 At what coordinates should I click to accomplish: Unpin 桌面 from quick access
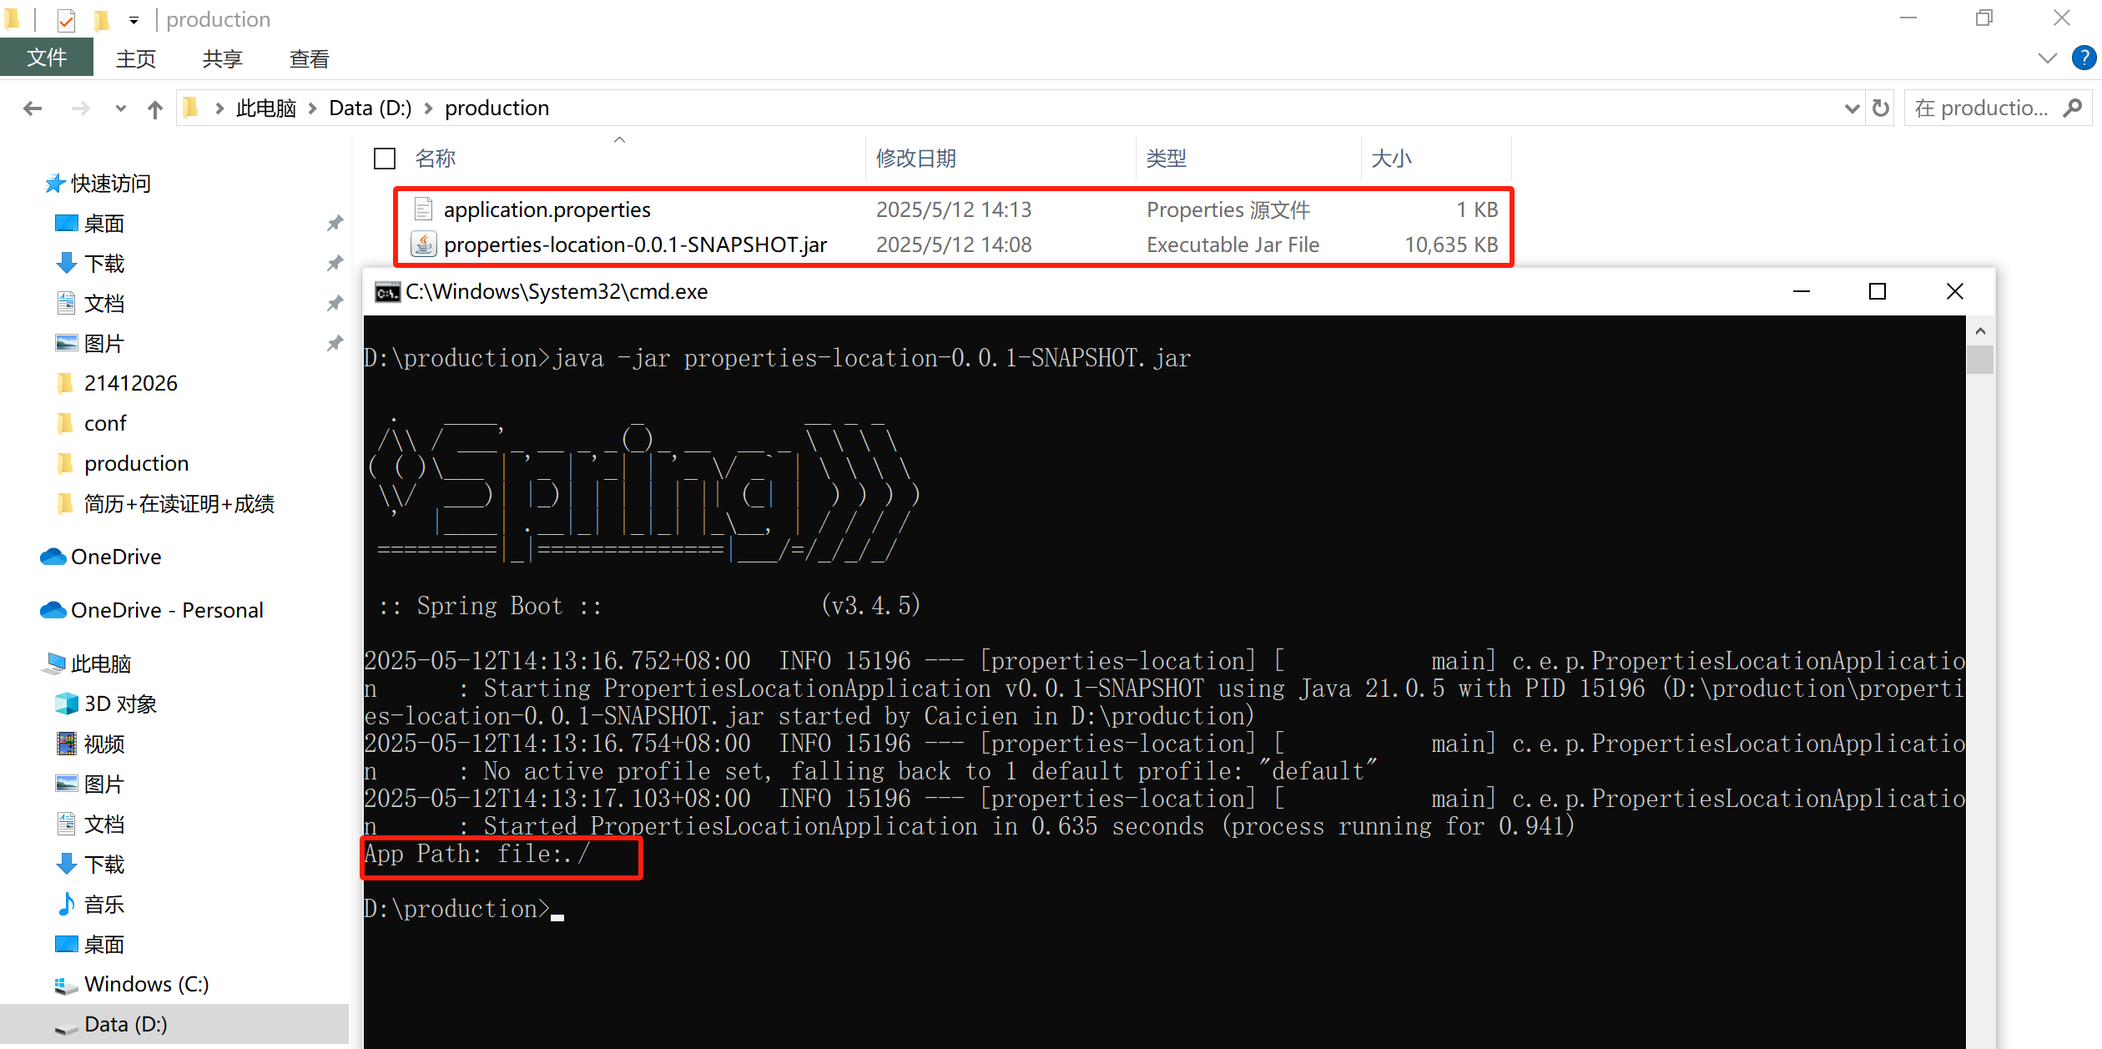[x=335, y=224]
